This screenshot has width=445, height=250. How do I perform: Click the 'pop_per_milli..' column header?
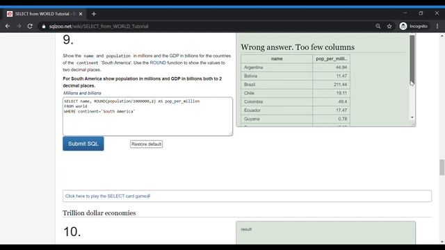331,58
